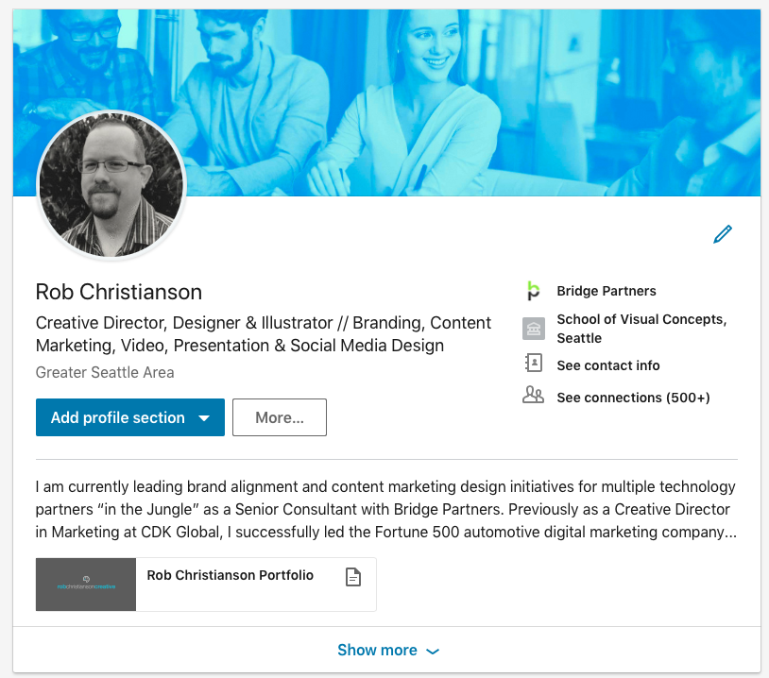This screenshot has width=769, height=678.
Task: Click the Show more chevron arrow
Action: point(433,651)
